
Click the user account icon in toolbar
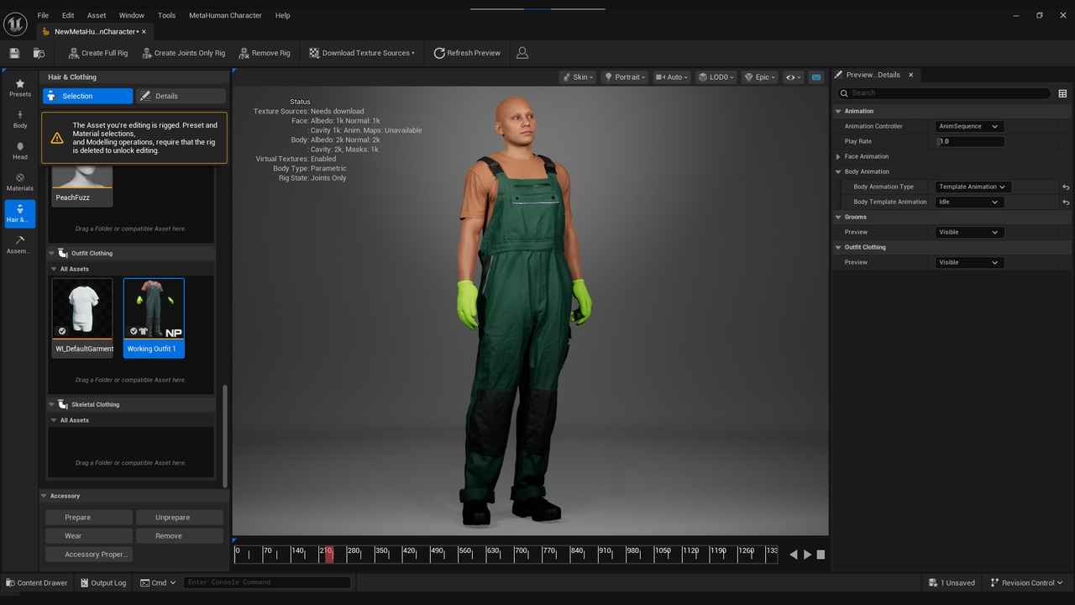click(x=522, y=53)
